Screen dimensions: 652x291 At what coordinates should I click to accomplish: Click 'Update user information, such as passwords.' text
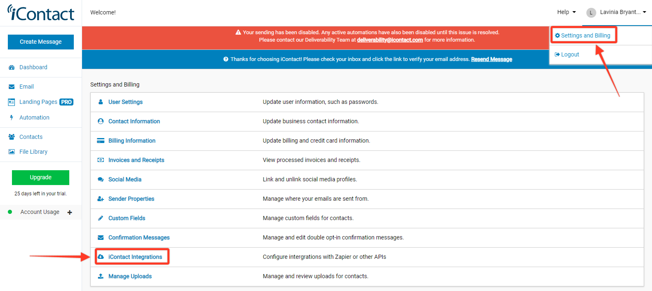pyautogui.click(x=320, y=102)
